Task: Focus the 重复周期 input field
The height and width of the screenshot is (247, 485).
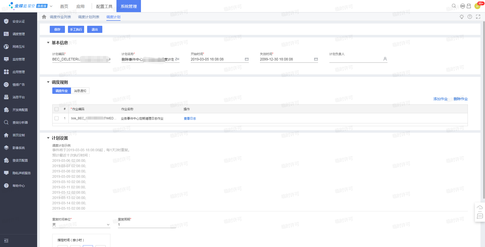Action: coord(147,225)
